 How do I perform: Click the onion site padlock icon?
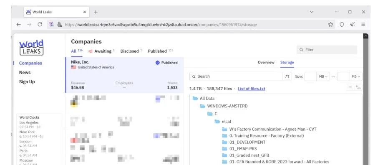point(59,25)
